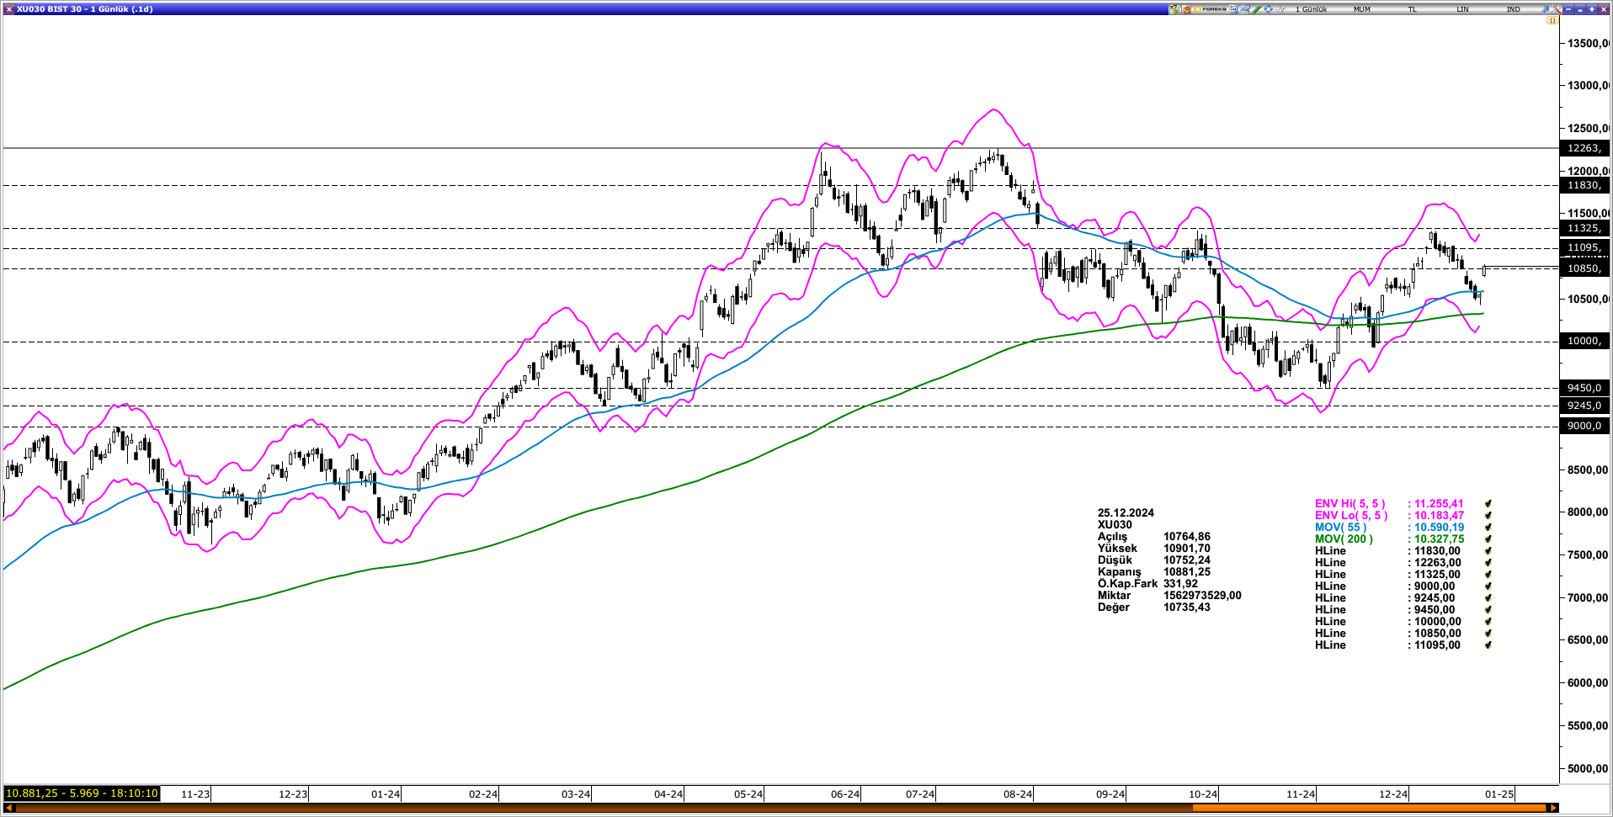Click the 9000,0 price label on axis
The height and width of the screenshot is (817, 1613).
point(1584,426)
